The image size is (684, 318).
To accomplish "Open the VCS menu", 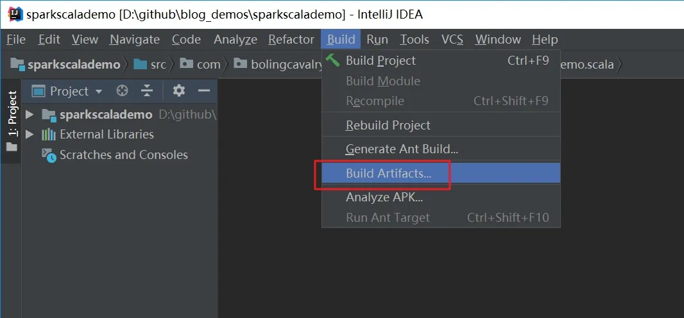I will tap(452, 39).
